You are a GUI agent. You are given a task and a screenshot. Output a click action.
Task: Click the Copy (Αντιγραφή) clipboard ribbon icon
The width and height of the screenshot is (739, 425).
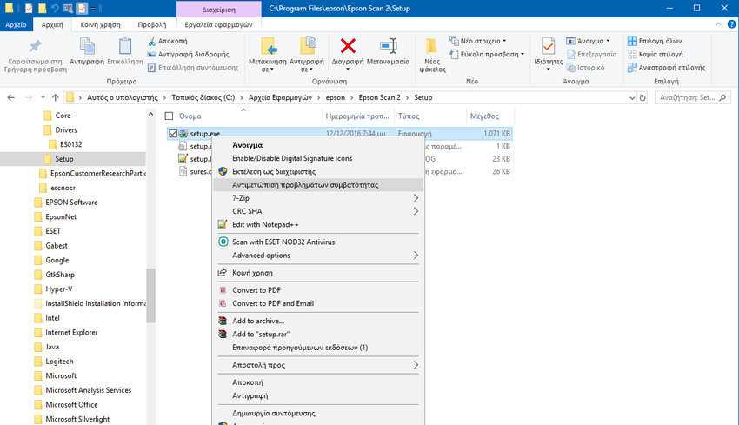click(87, 46)
